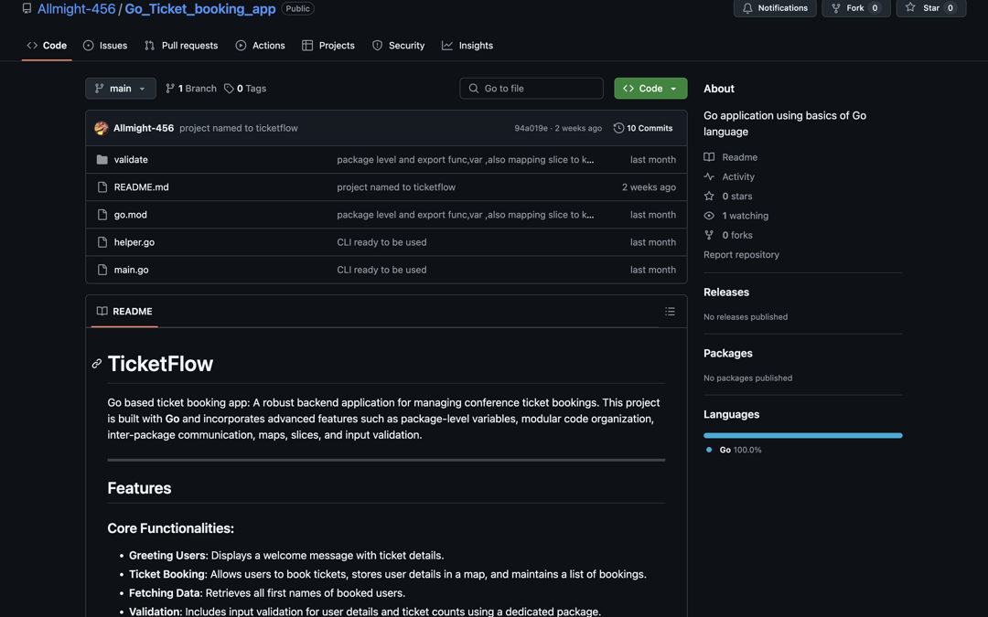The width and height of the screenshot is (988, 617).
Task: Click the Allmight-456 avatar in commit row
Action: click(x=101, y=128)
